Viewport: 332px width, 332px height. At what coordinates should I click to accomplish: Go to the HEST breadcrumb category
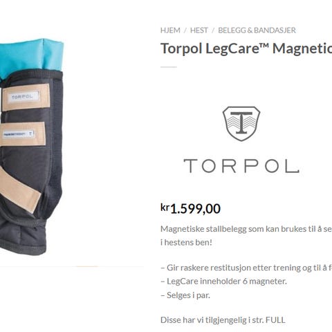[x=199, y=30]
